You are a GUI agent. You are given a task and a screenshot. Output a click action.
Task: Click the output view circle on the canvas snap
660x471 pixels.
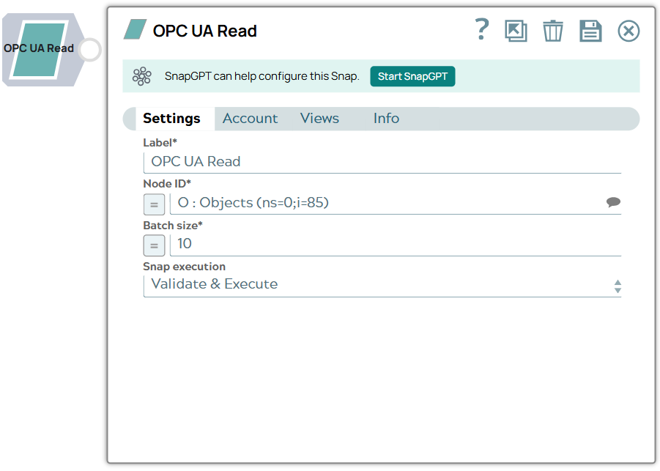88,50
